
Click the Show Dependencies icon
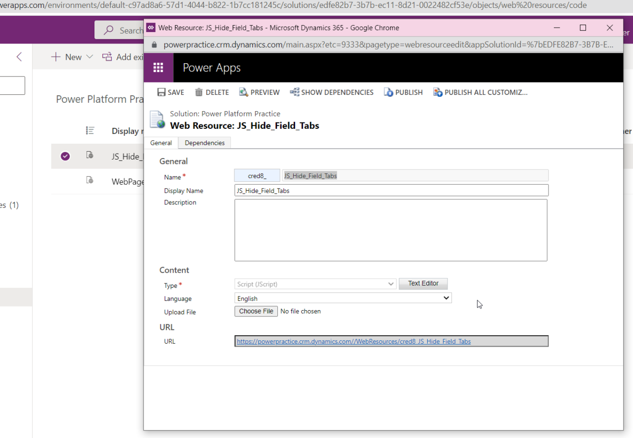tap(294, 92)
